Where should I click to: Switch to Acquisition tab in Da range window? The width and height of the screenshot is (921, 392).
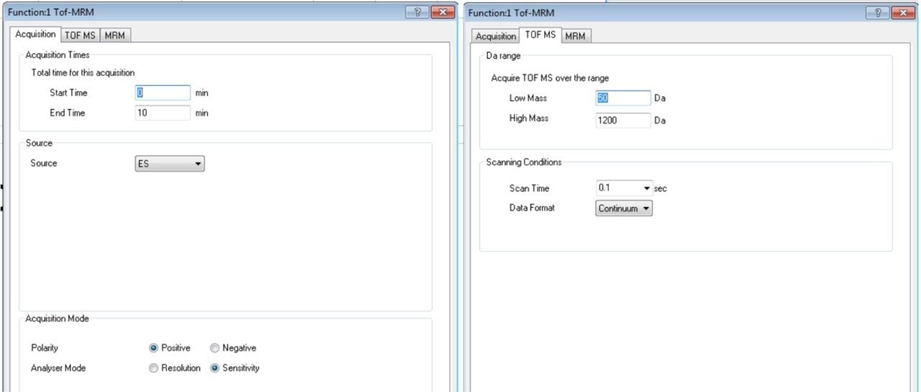(496, 36)
